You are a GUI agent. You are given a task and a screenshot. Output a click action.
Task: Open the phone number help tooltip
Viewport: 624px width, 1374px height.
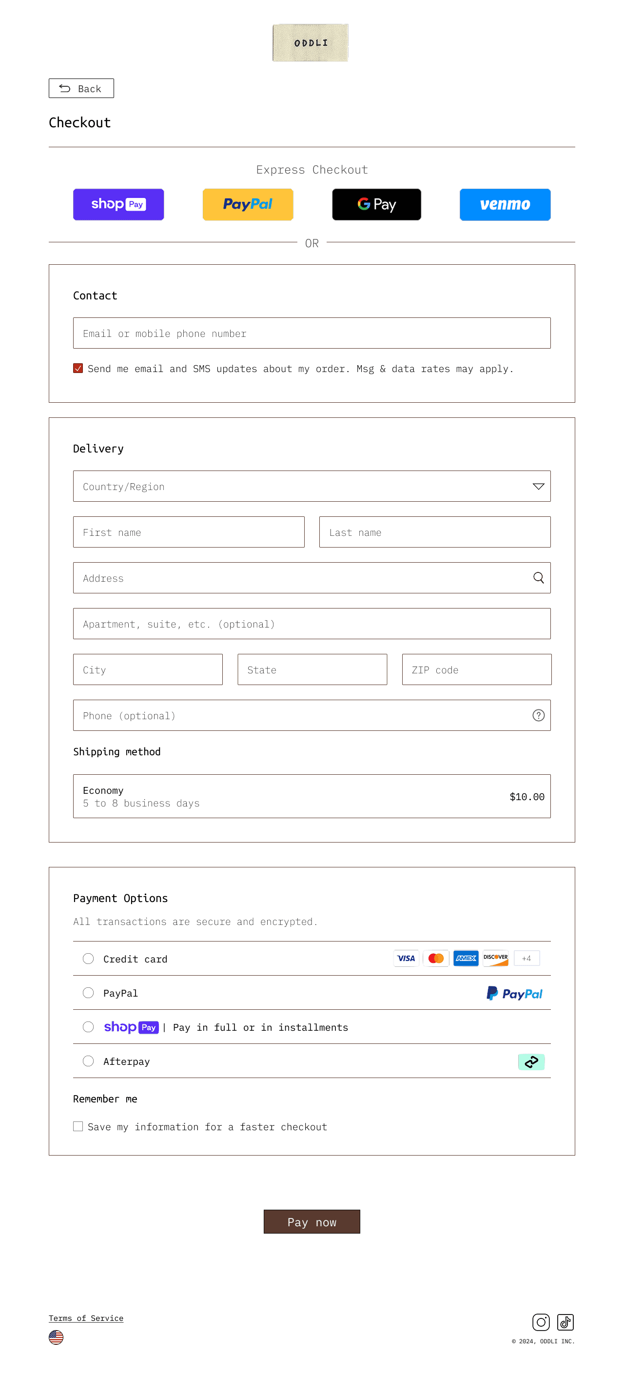pos(538,715)
